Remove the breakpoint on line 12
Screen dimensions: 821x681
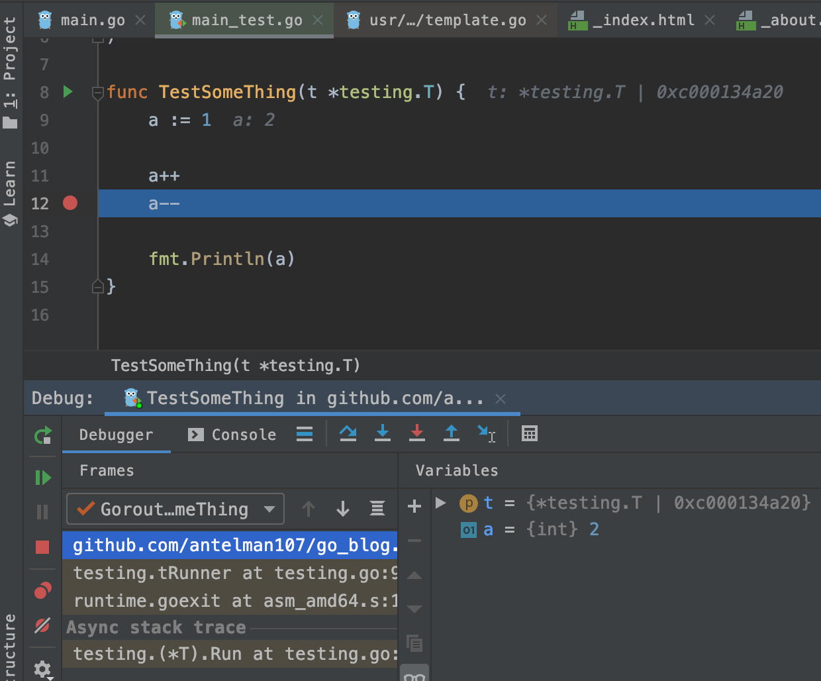pyautogui.click(x=70, y=203)
